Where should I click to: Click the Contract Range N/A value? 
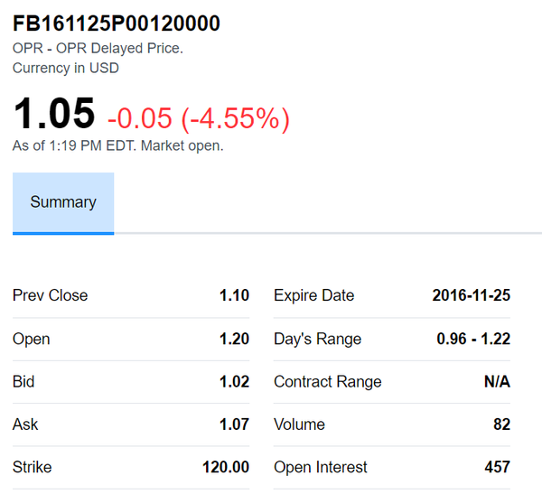[x=497, y=381]
